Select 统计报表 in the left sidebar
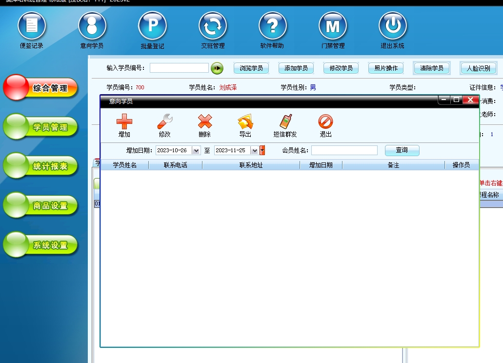The image size is (503, 363). click(x=41, y=167)
